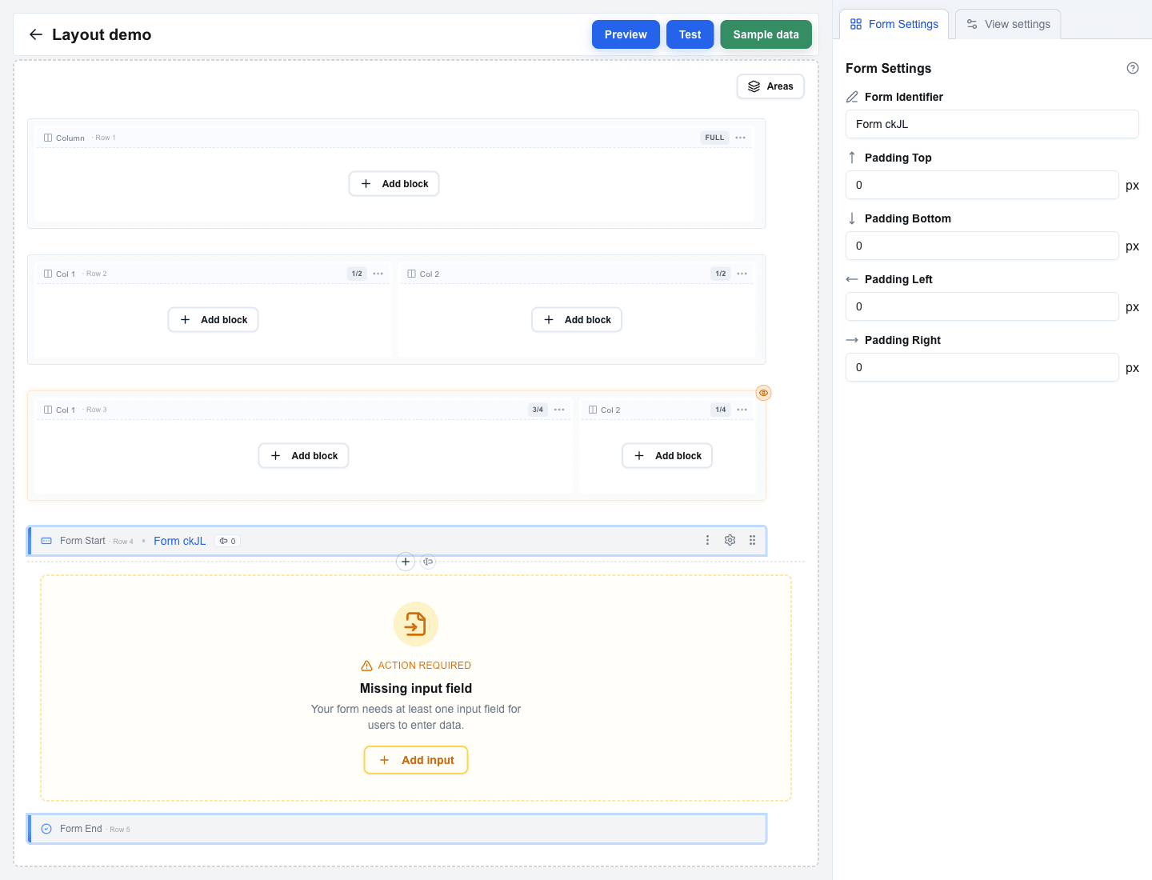Open the gear settings on Form Start row
Viewport: 1152px width, 880px height.
[x=730, y=540]
